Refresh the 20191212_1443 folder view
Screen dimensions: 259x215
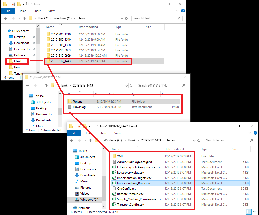131,86
